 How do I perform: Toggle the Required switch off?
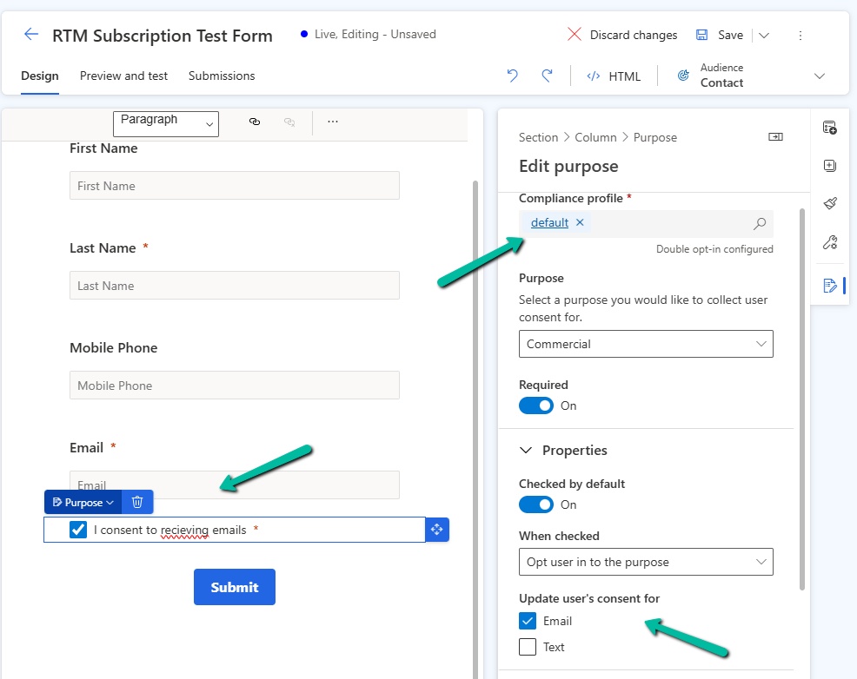tap(535, 405)
